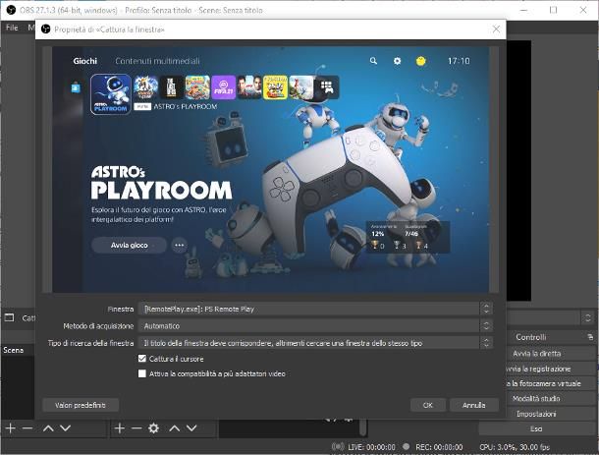Open the game library grid icon
This screenshot has height=455, width=599.
pyautogui.click(x=327, y=87)
